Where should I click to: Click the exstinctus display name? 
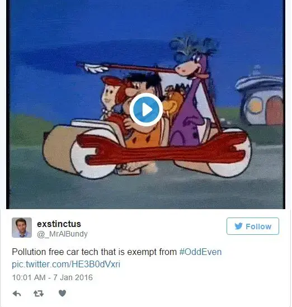59,224
